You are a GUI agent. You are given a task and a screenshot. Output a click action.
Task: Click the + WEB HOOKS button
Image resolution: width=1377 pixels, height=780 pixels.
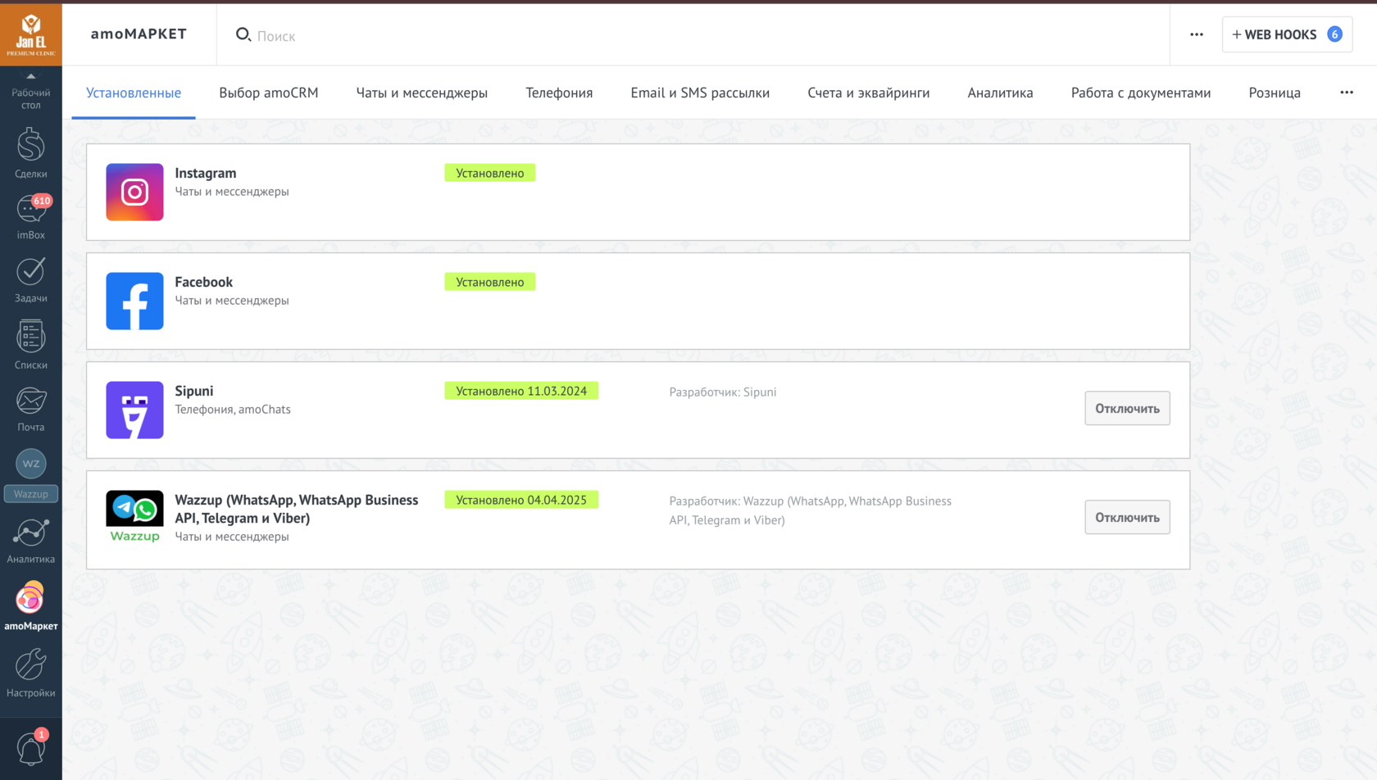(1287, 34)
